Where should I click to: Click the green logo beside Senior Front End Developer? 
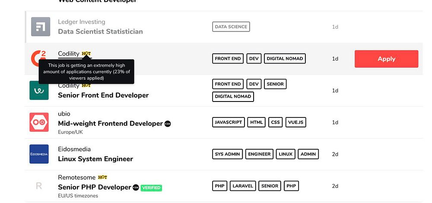[x=39, y=90]
